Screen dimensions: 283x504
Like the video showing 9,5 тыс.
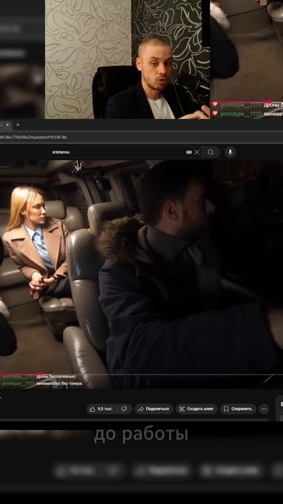[101, 409]
